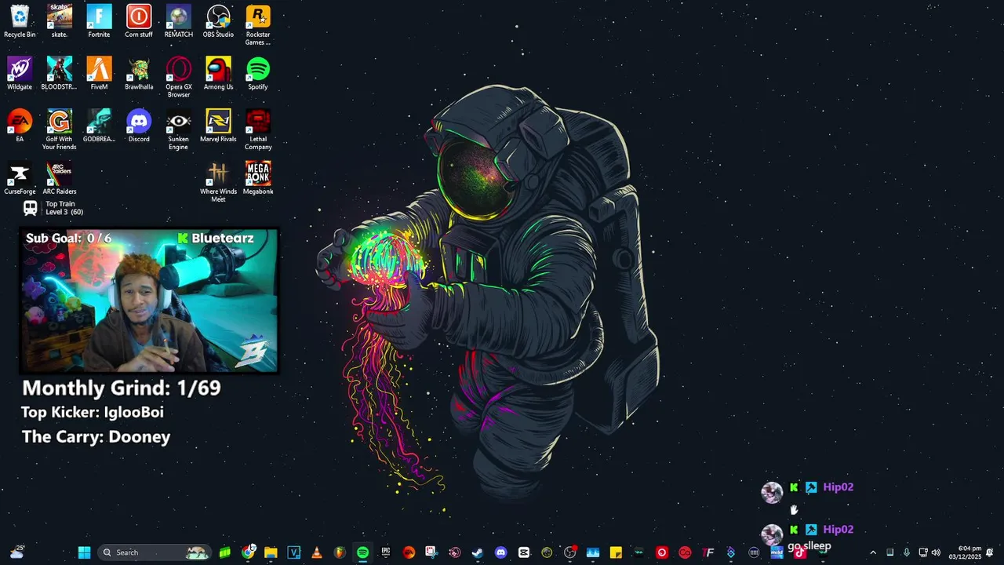Show hidden system tray icons
Viewport: 1004px width, 565px height.
873,552
